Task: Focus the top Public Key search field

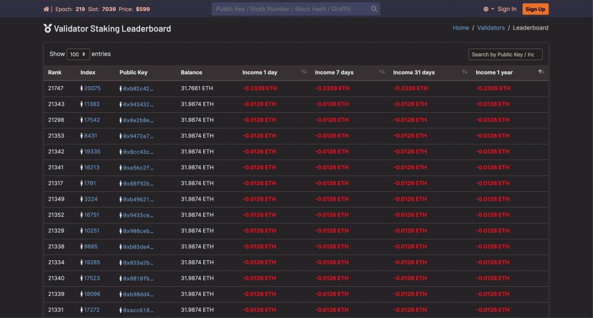Action: [x=290, y=9]
